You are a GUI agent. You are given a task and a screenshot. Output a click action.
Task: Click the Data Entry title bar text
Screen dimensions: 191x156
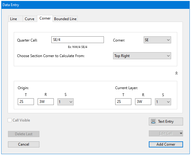point(11,5)
